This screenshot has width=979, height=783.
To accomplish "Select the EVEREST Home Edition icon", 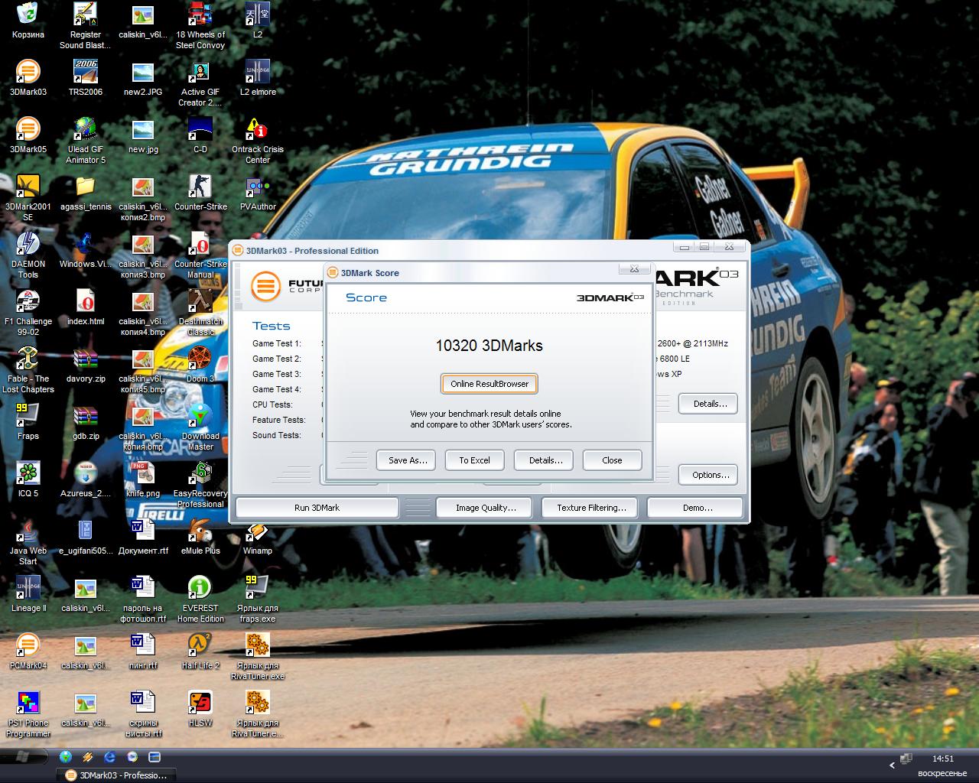I will point(200,589).
